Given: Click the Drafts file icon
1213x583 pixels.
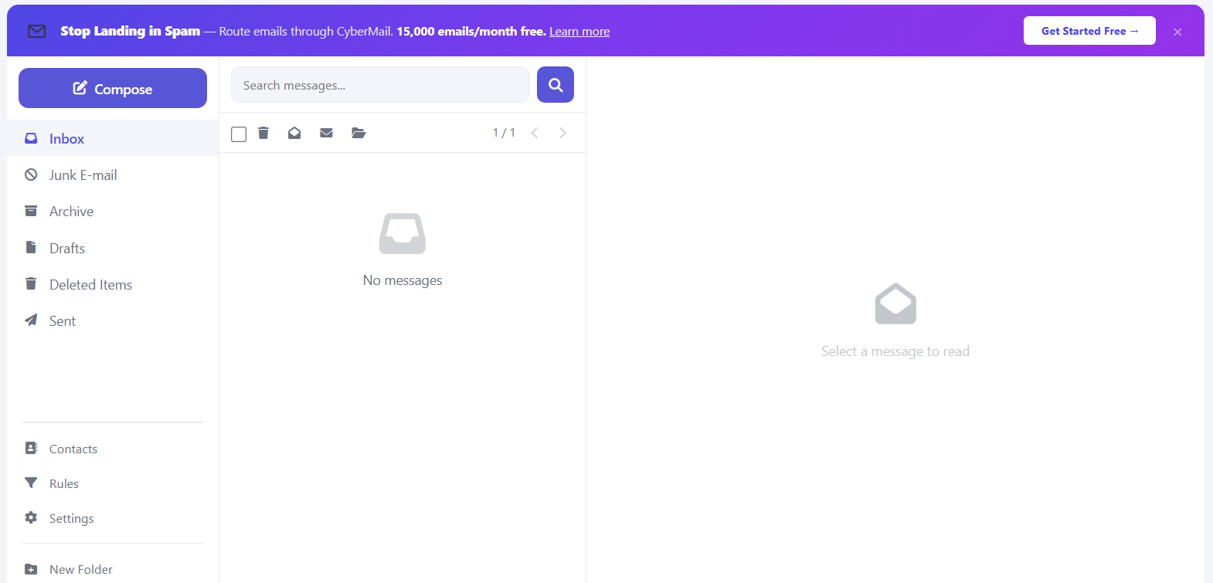Looking at the screenshot, I should (31, 247).
